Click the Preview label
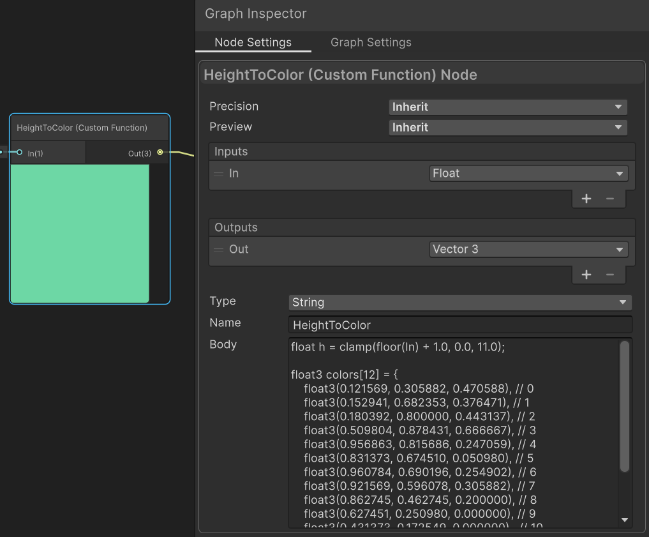649x537 pixels. 230,126
